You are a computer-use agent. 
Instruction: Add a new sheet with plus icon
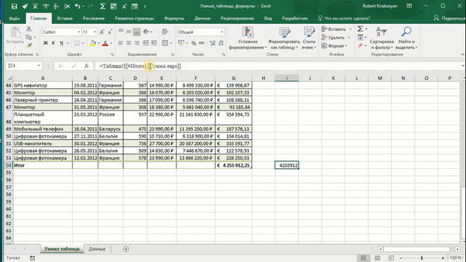126,249
